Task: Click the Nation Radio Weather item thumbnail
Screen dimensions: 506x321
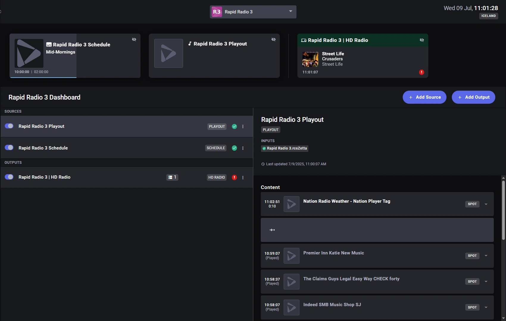Action: [291, 204]
